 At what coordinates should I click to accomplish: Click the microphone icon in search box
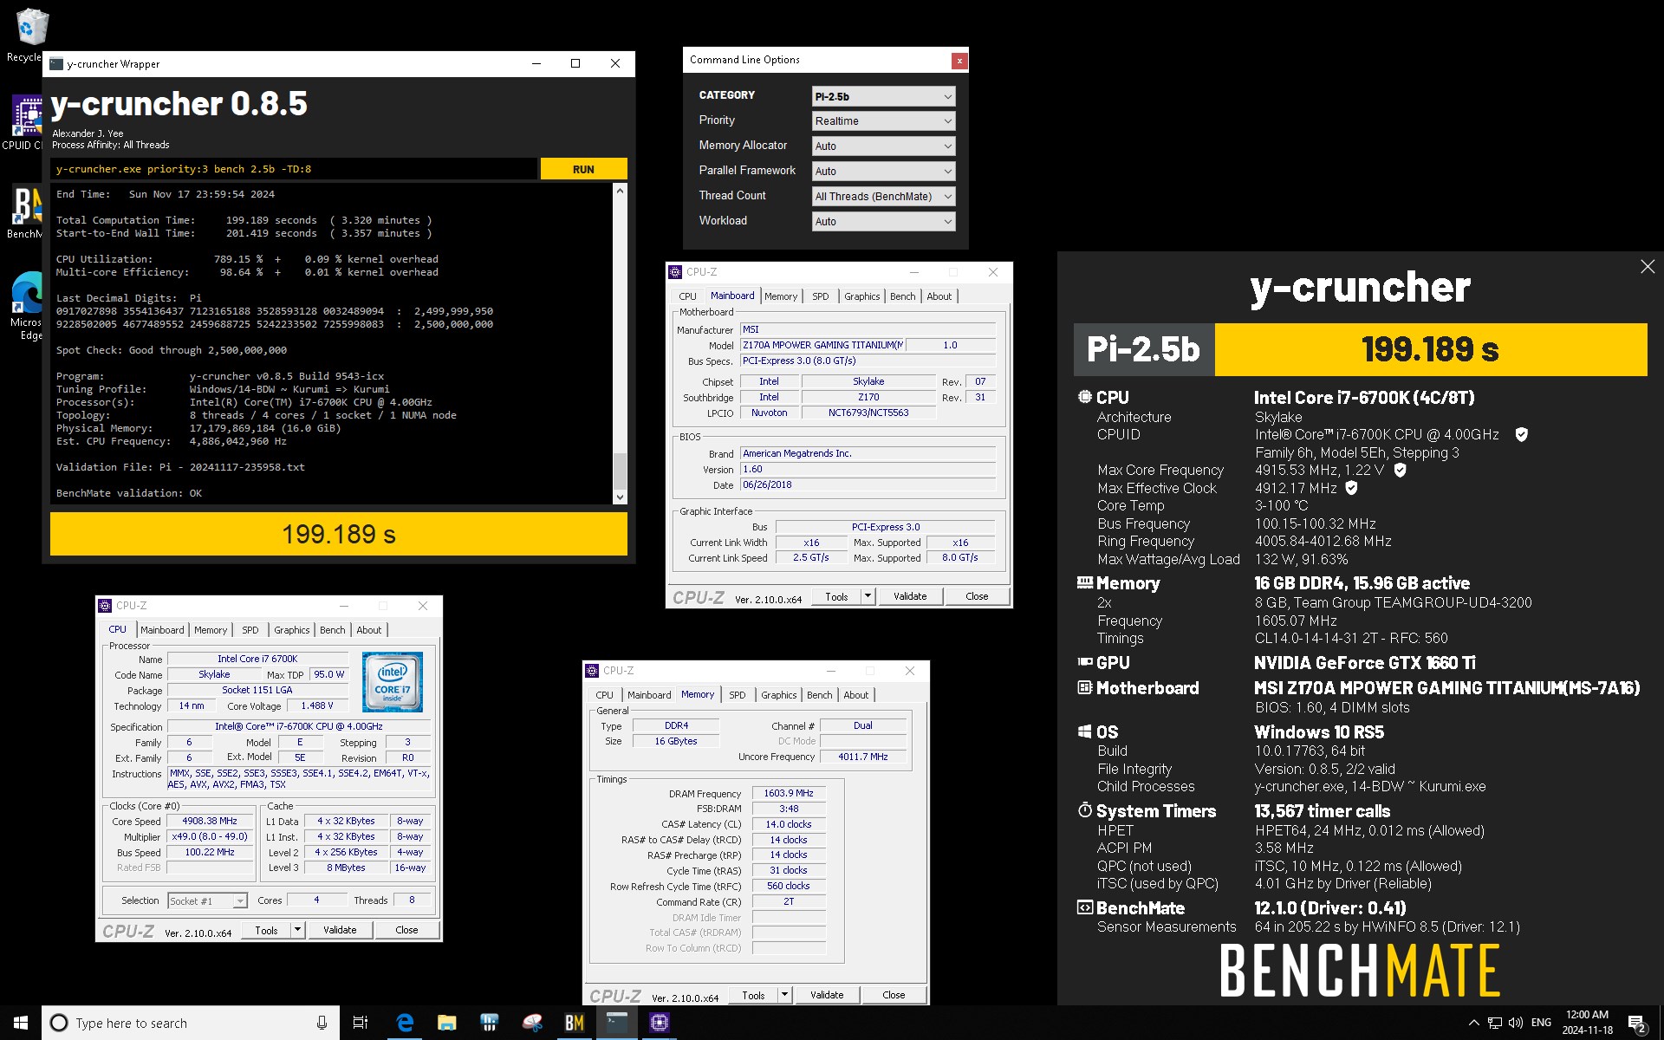pyautogui.click(x=322, y=1023)
